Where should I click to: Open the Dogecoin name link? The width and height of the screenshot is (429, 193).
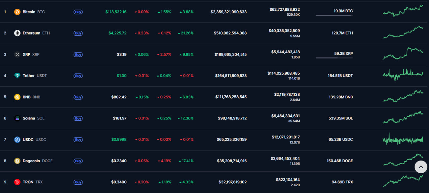click(31, 161)
